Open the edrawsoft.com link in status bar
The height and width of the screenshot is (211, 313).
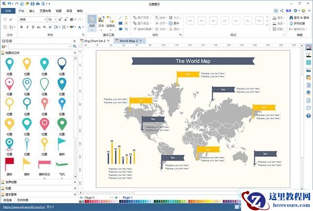pos(24,207)
